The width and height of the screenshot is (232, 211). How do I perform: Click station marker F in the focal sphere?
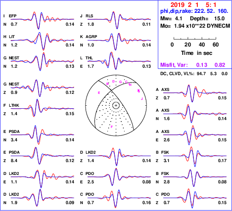(x=112, y=127)
